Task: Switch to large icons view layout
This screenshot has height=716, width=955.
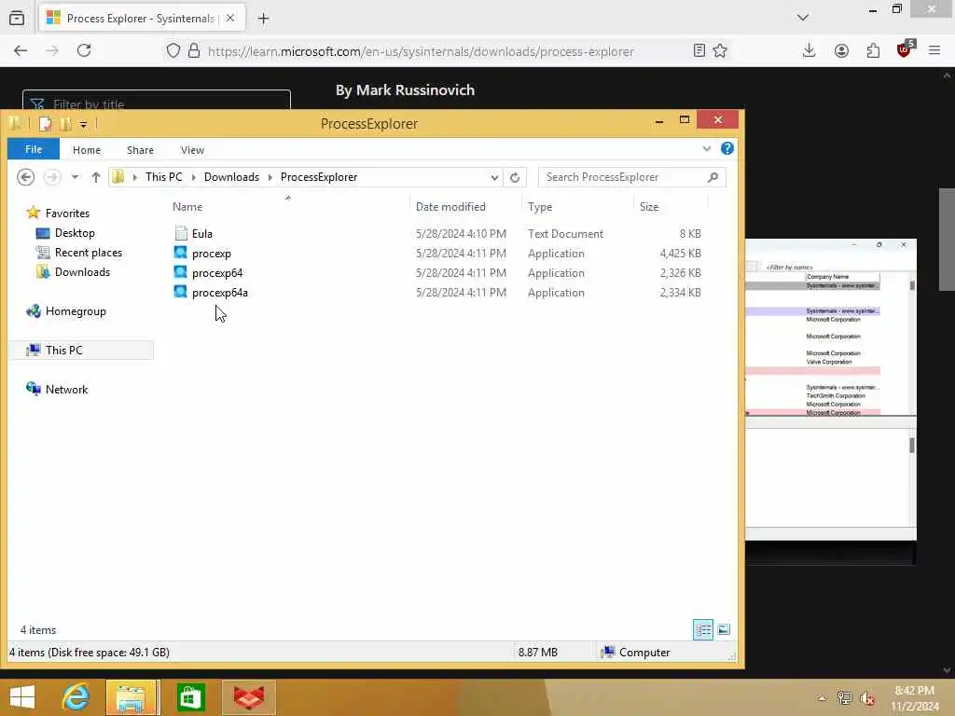Action: pos(724,629)
